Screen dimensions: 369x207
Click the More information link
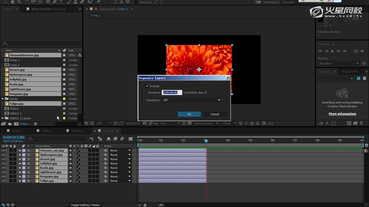(x=342, y=114)
